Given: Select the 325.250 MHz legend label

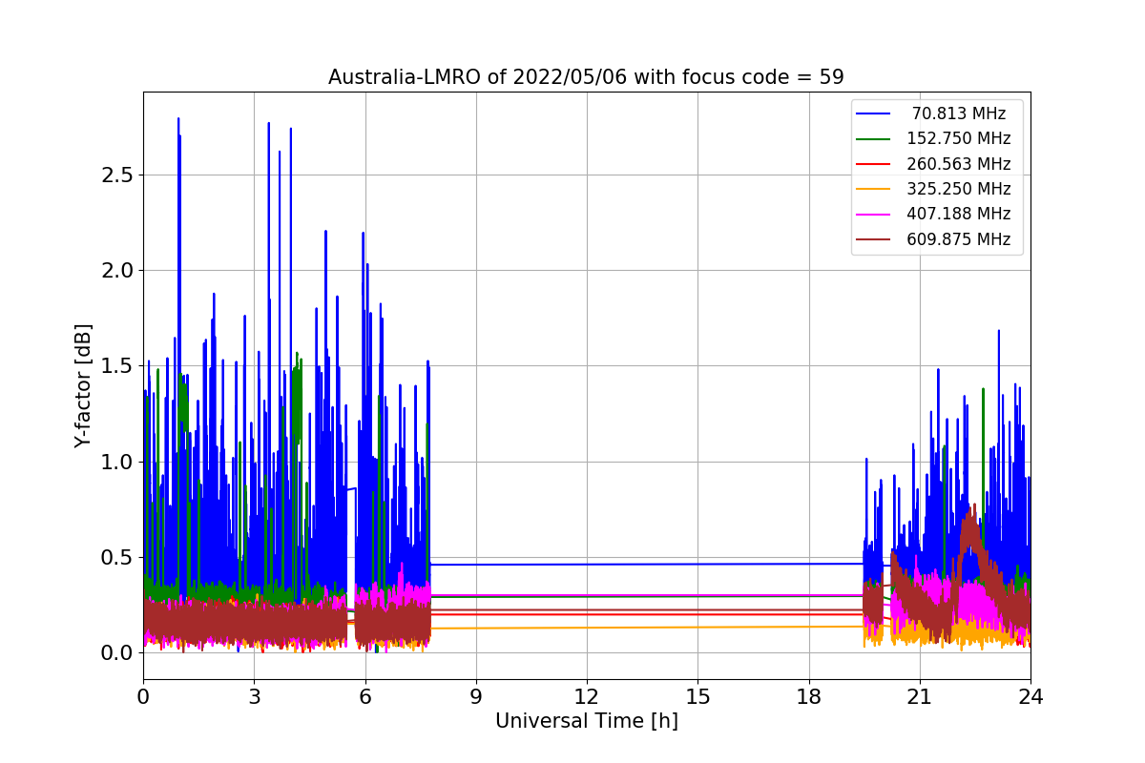Looking at the screenshot, I should pyautogui.click(x=958, y=189).
